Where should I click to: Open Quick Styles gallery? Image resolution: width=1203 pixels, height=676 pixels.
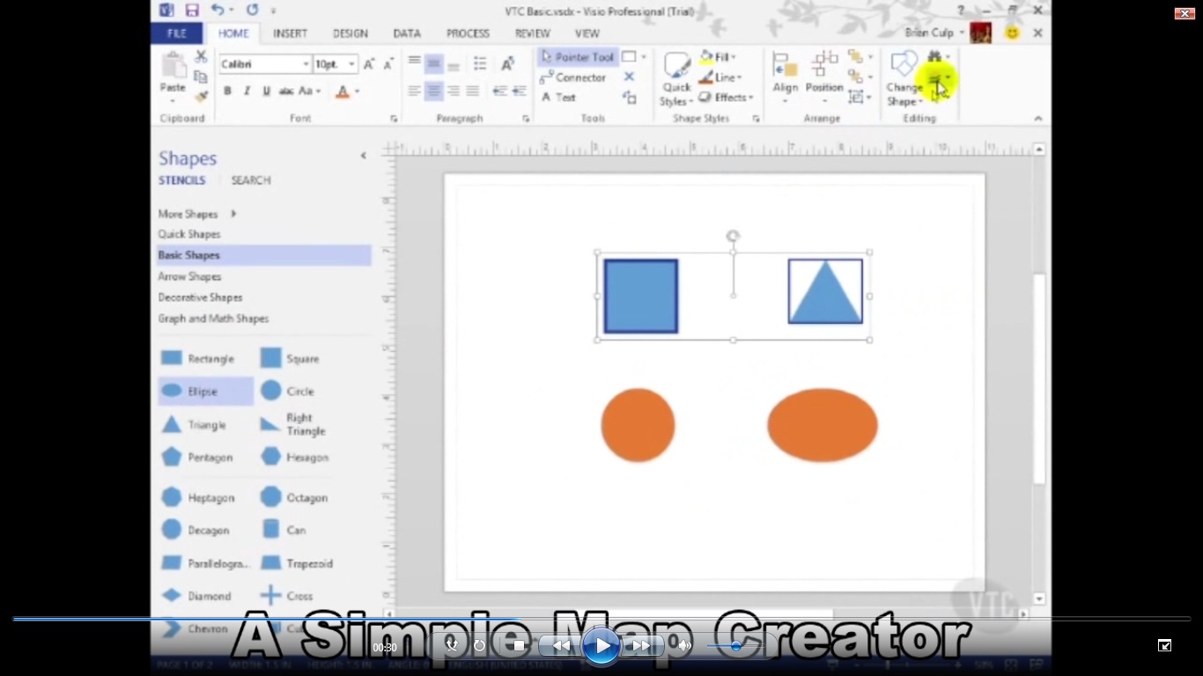[x=676, y=79]
